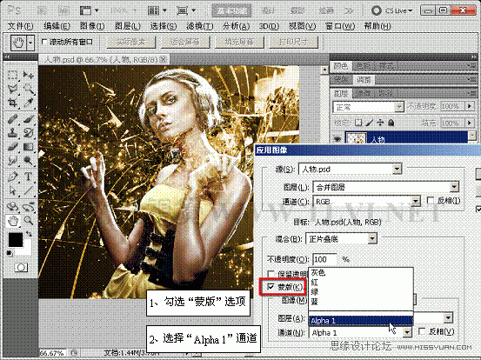Toggle lock all padlock icon
Screen dimensions: 481x360
[x=391, y=123]
